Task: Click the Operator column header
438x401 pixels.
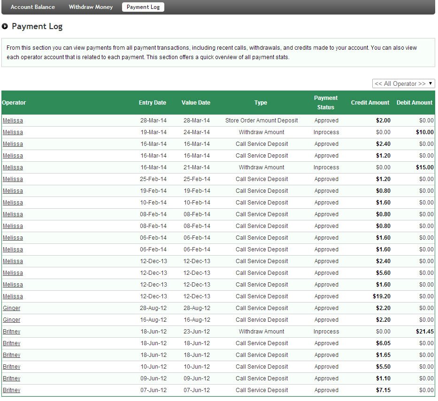Action: point(14,102)
